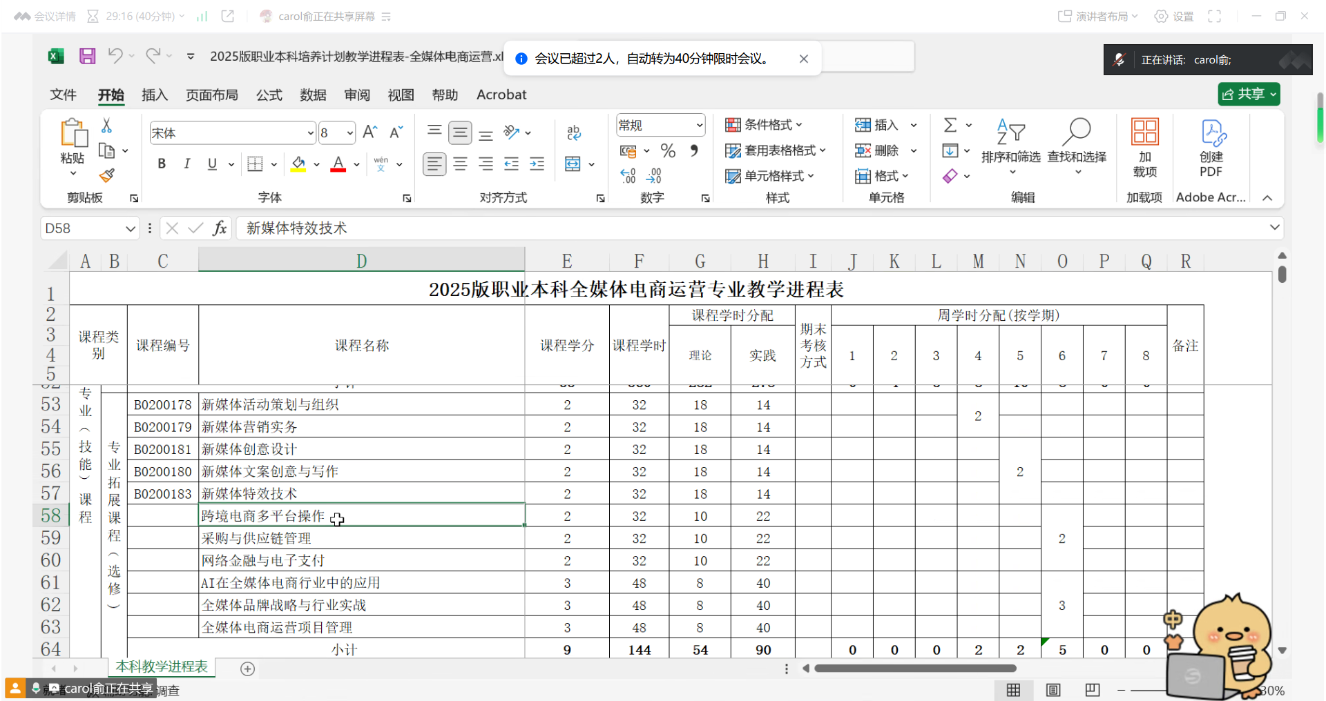Click the Cut scissors icon

pyautogui.click(x=106, y=126)
